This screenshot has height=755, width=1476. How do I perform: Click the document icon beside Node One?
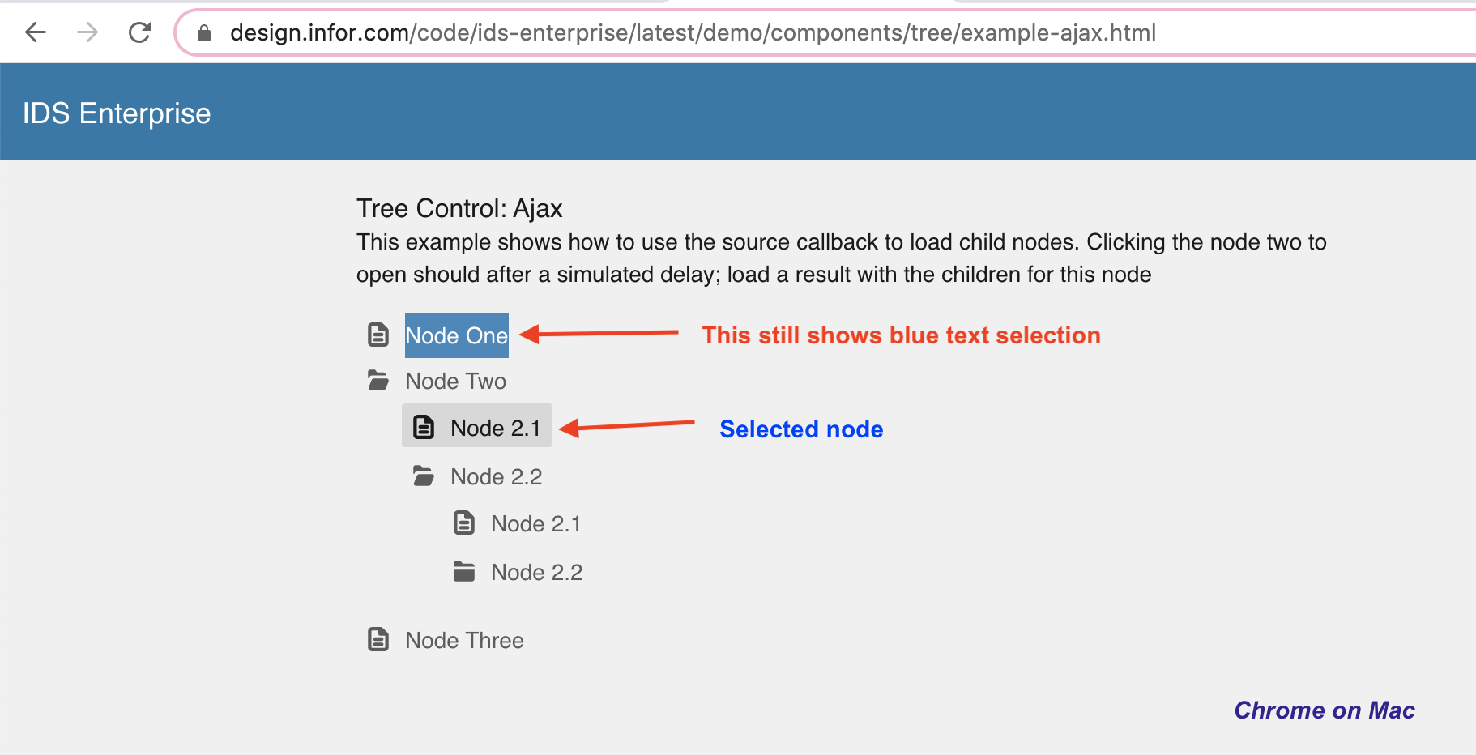click(x=378, y=335)
